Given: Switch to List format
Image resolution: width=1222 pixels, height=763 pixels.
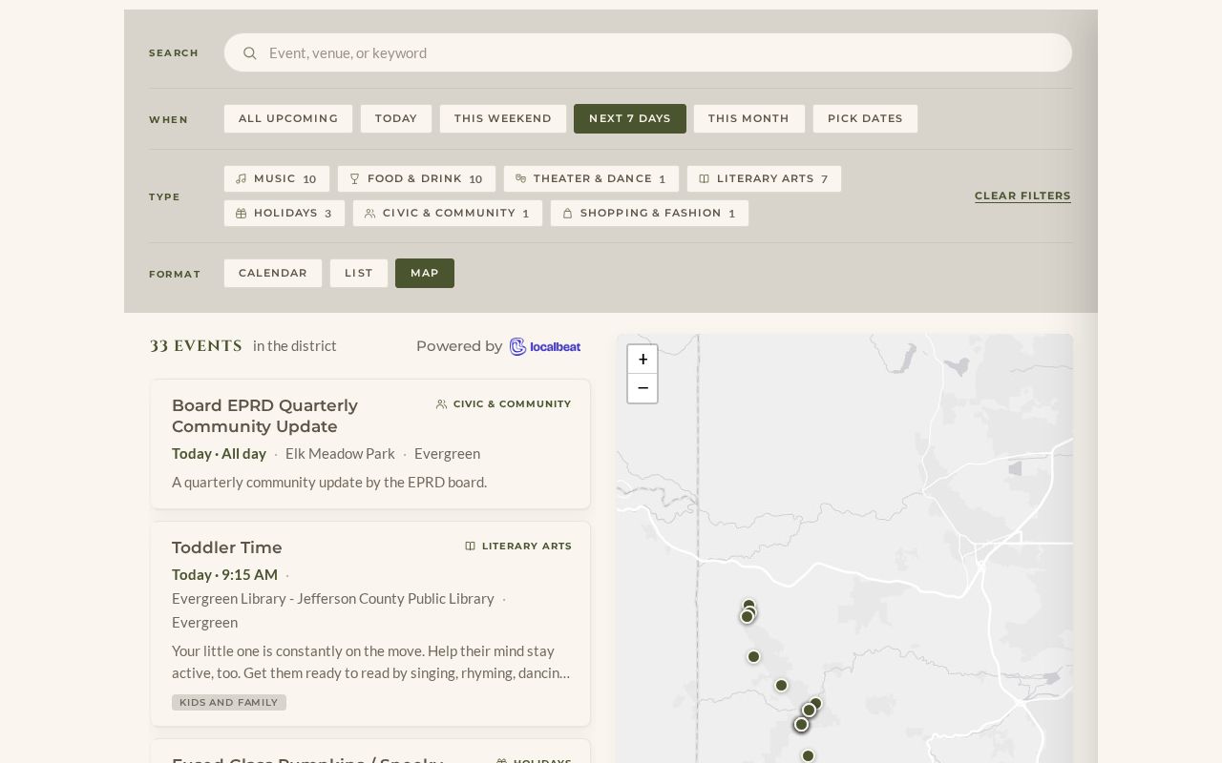Looking at the screenshot, I should (359, 273).
